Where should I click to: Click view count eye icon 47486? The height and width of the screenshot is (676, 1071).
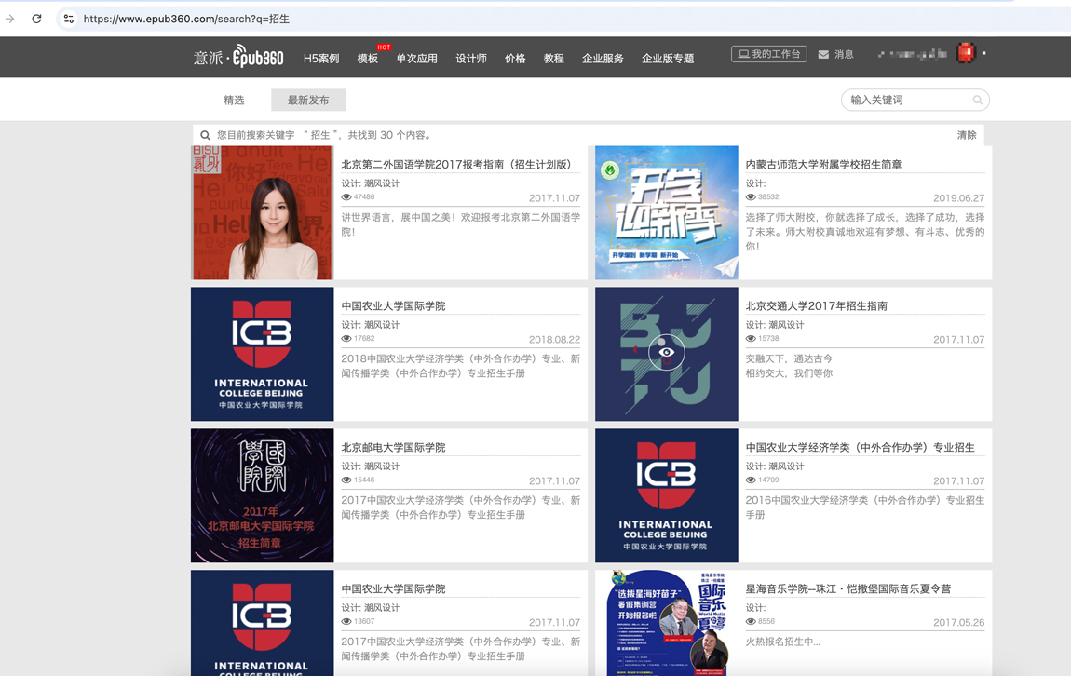point(346,197)
